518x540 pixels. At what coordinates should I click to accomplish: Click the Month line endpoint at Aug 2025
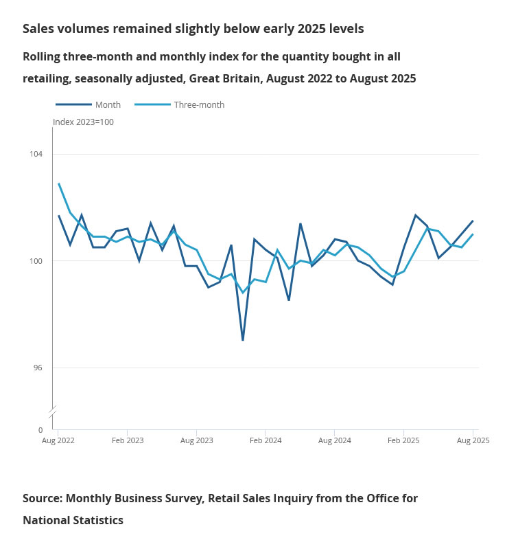tap(473, 221)
